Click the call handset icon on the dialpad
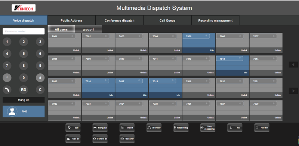Screen dimensions: 299x146 click(7, 90)
